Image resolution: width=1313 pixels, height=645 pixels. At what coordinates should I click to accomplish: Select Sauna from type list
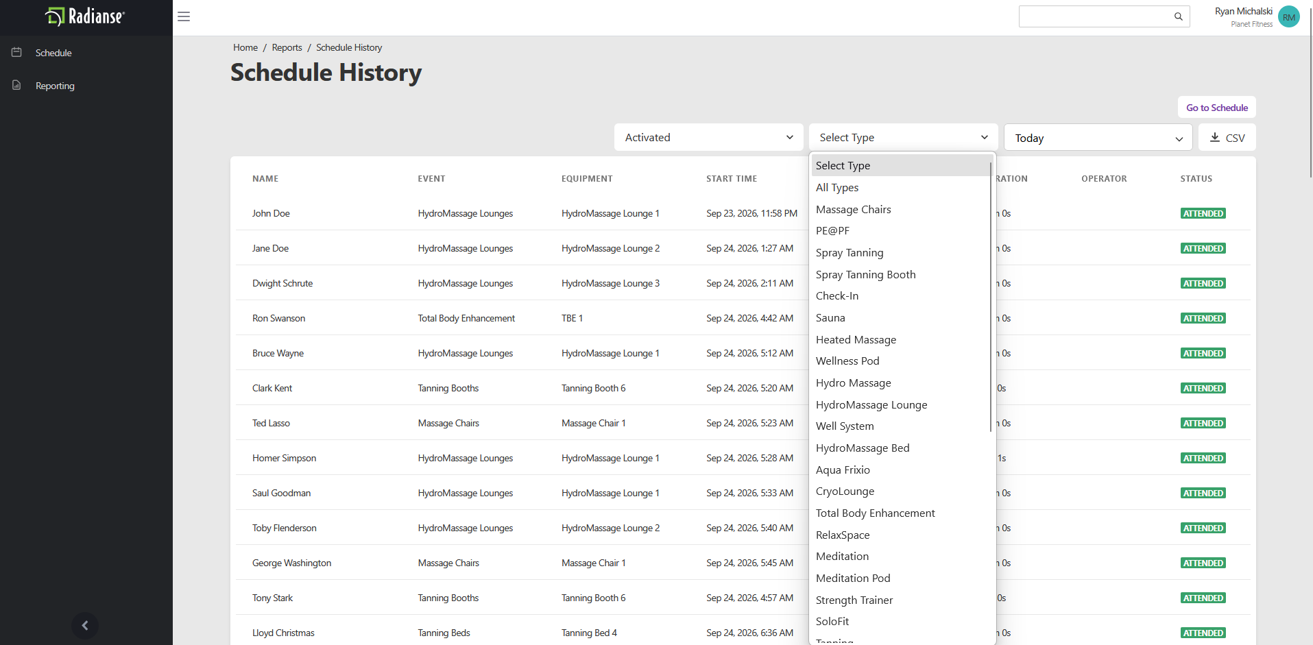(x=901, y=317)
